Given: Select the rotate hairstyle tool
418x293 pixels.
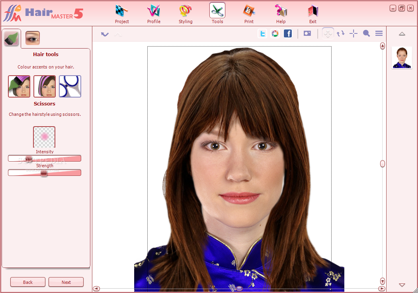Looking at the screenshot, I should (340, 33).
